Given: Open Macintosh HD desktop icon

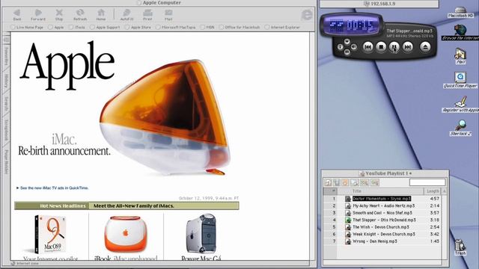Looking at the screenshot, I should coord(461,12).
